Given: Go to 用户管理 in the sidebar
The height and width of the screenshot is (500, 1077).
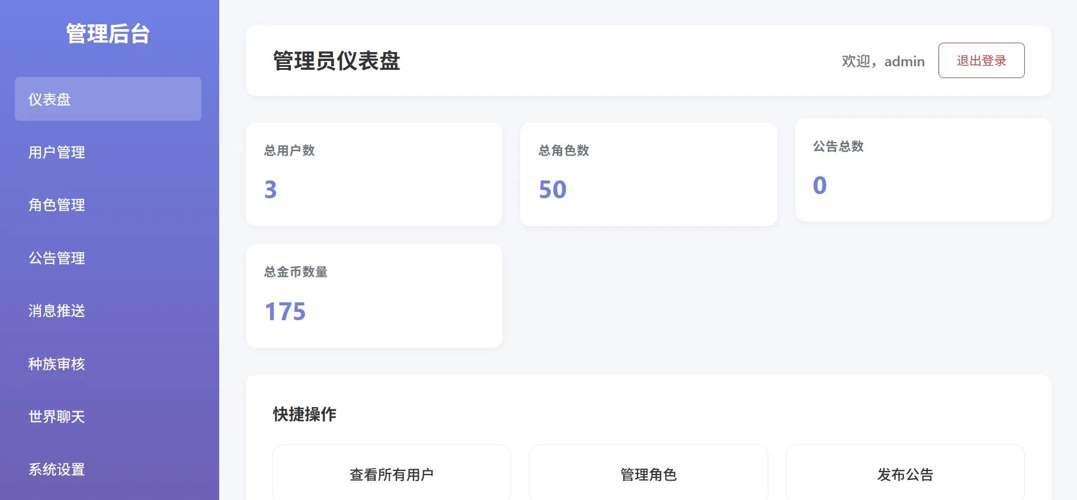Looking at the screenshot, I should (x=57, y=153).
